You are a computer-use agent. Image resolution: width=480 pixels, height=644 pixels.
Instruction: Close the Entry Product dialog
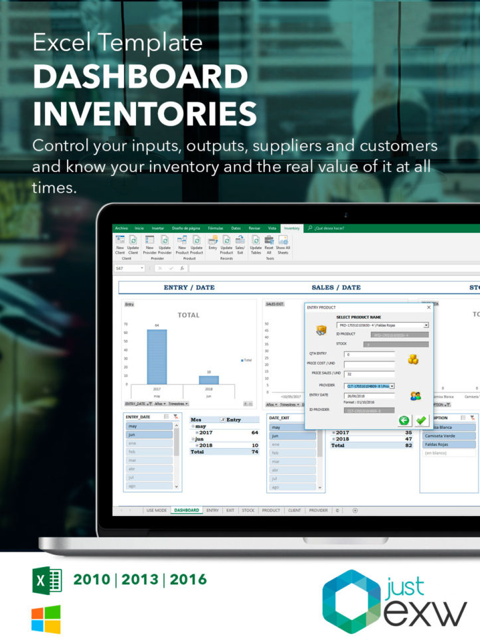[429, 307]
